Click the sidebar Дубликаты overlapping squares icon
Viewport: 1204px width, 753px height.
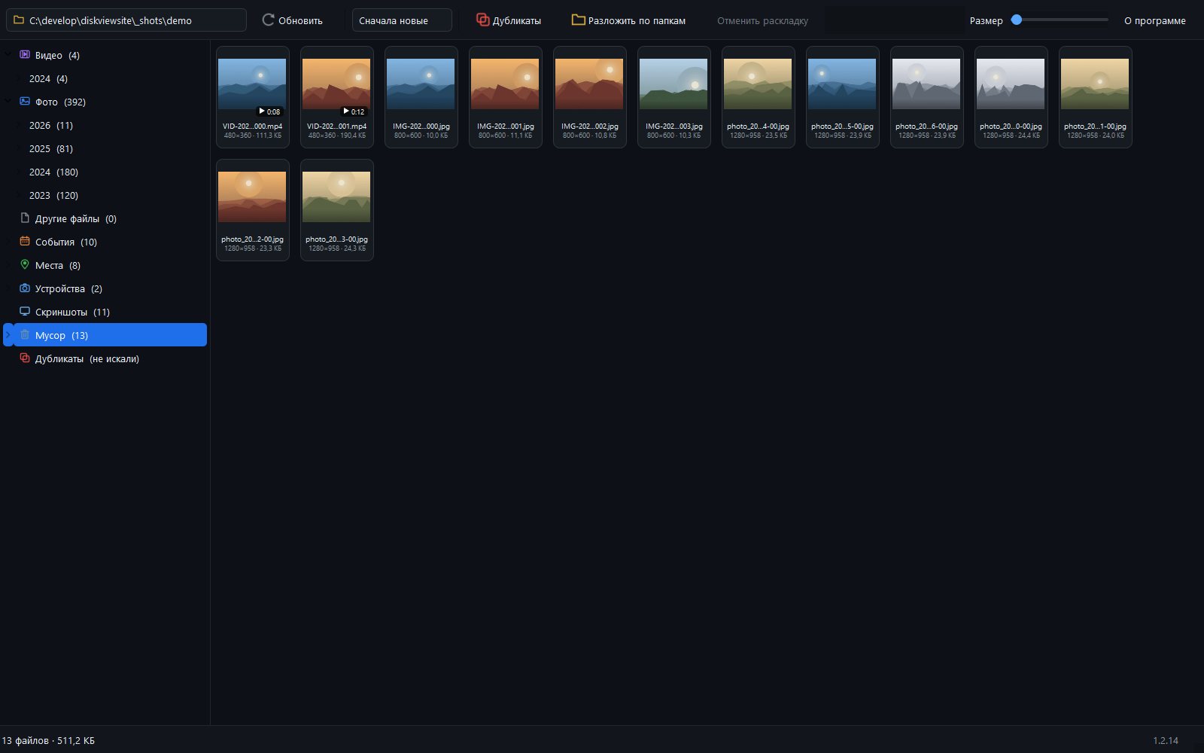click(25, 358)
